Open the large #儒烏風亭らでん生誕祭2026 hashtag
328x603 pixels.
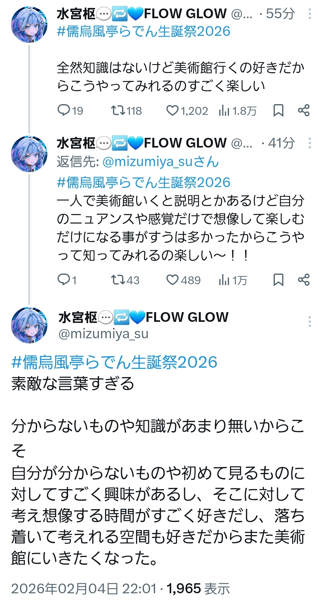114,362
